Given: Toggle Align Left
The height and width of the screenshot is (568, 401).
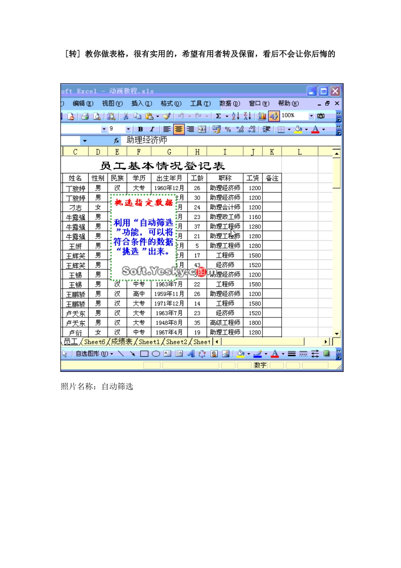Looking at the screenshot, I should click(x=167, y=129).
